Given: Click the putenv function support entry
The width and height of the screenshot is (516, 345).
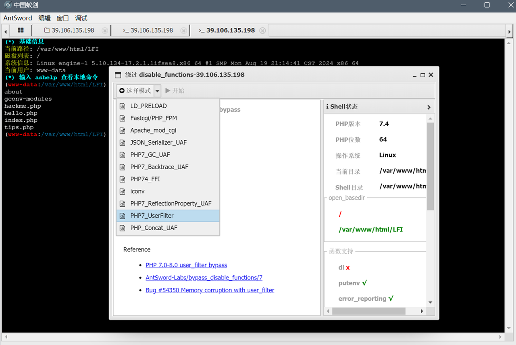Looking at the screenshot, I should (353, 283).
